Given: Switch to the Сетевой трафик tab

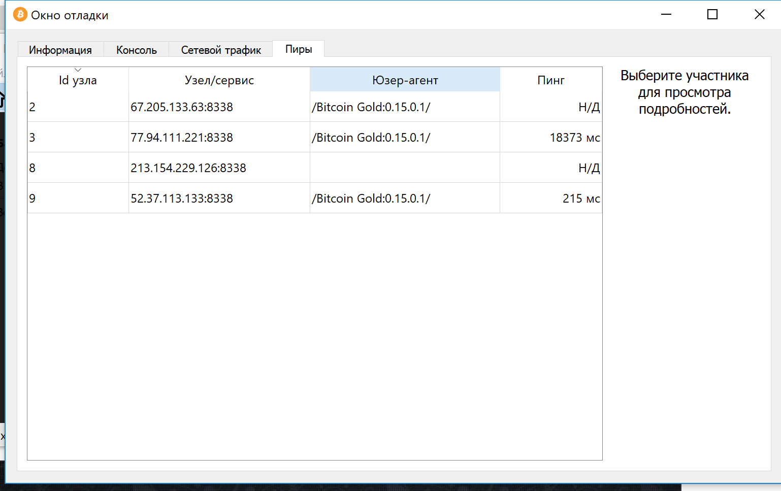Looking at the screenshot, I should click(x=221, y=50).
